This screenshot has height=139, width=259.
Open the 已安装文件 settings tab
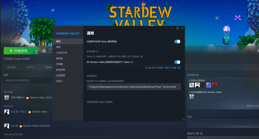coord(62,53)
